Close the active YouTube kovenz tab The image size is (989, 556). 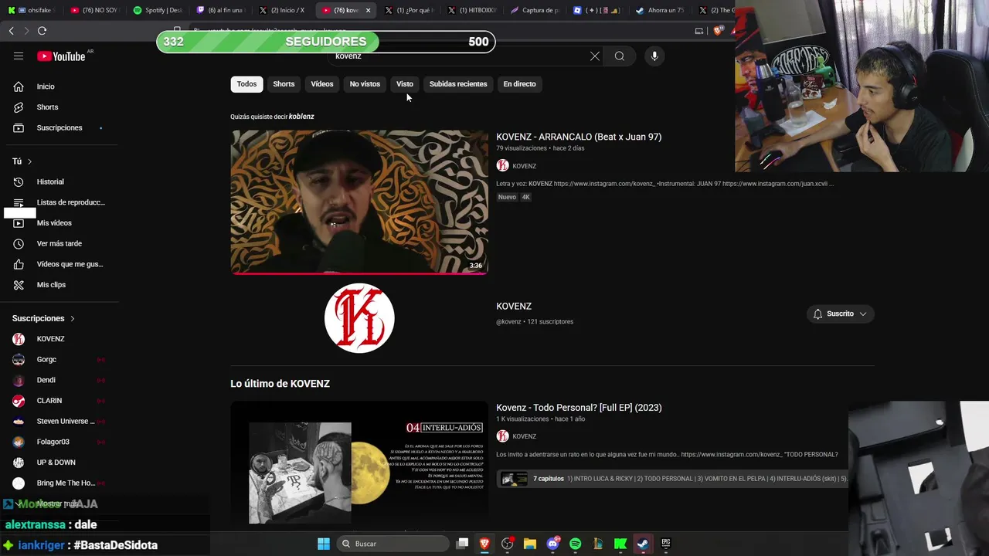(x=368, y=10)
